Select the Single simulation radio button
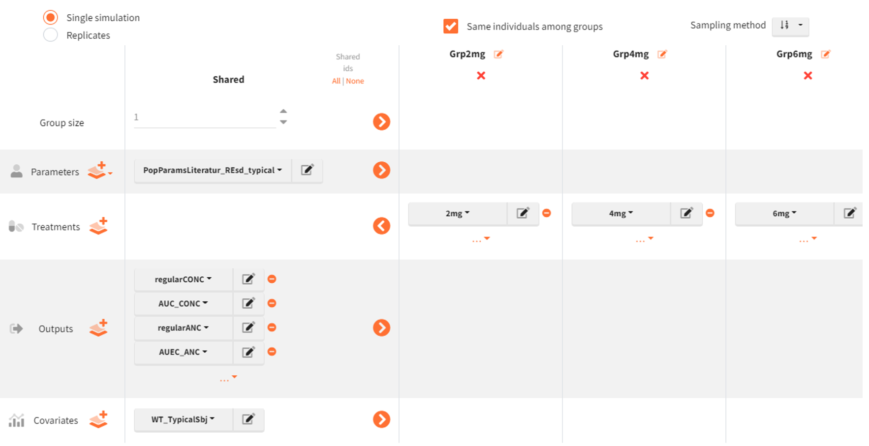The height and width of the screenshot is (446, 869). coord(50,18)
